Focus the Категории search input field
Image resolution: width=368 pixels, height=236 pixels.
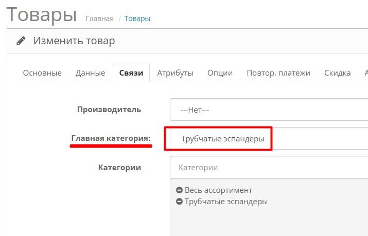tap(269, 168)
